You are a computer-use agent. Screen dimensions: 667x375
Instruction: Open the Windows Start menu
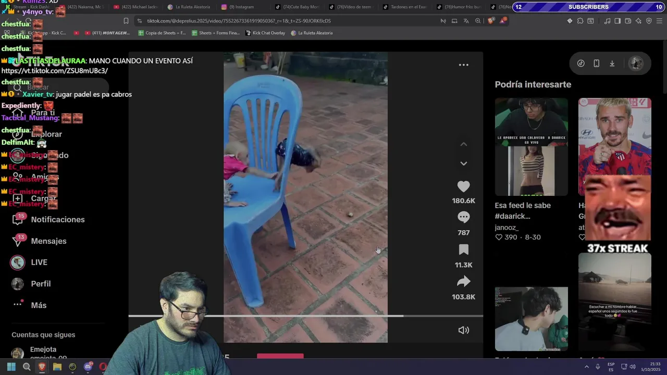click(11, 367)
